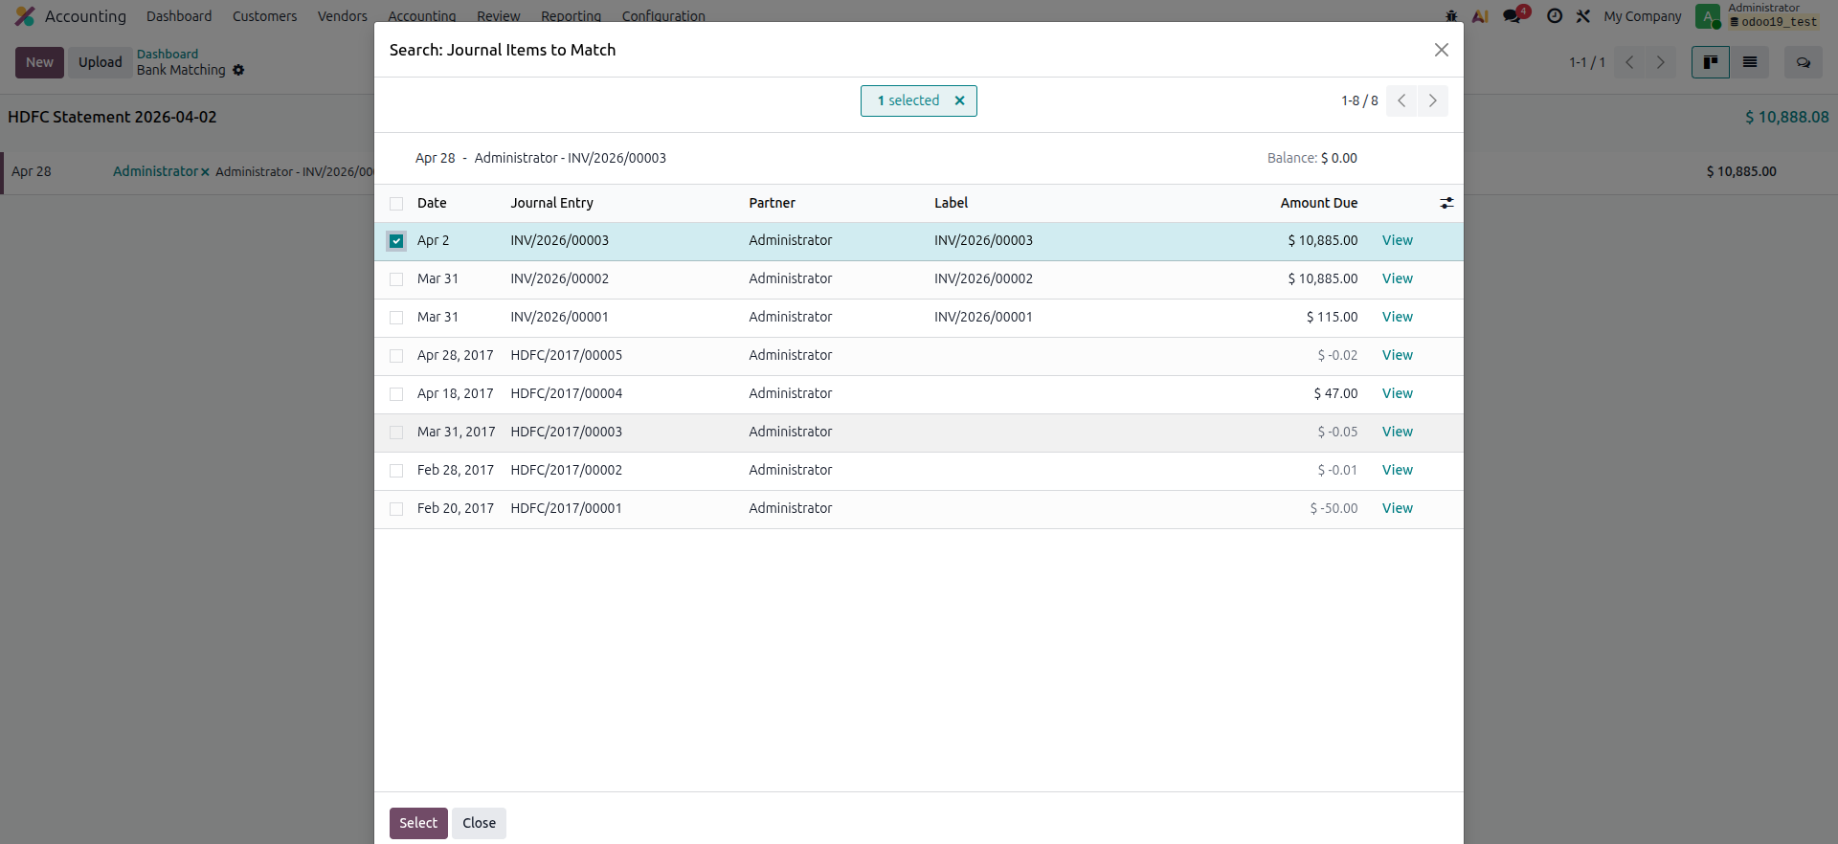The height and width of the screenshot is (844, 1838).
Task: Click the Upload button
Action: point(101,62)
